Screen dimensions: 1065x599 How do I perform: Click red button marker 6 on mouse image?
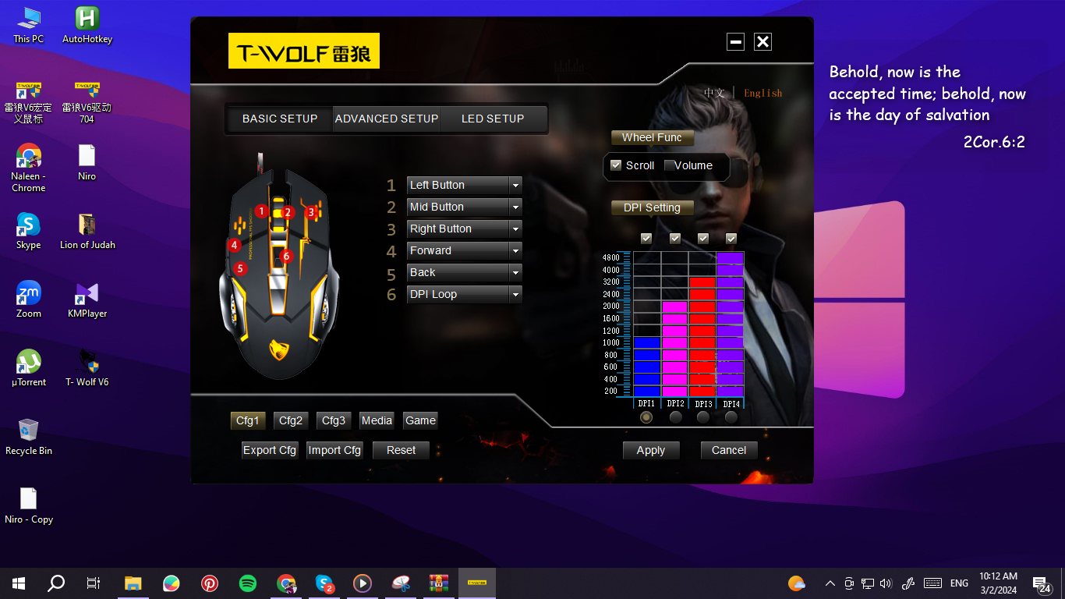pos(286,256)
